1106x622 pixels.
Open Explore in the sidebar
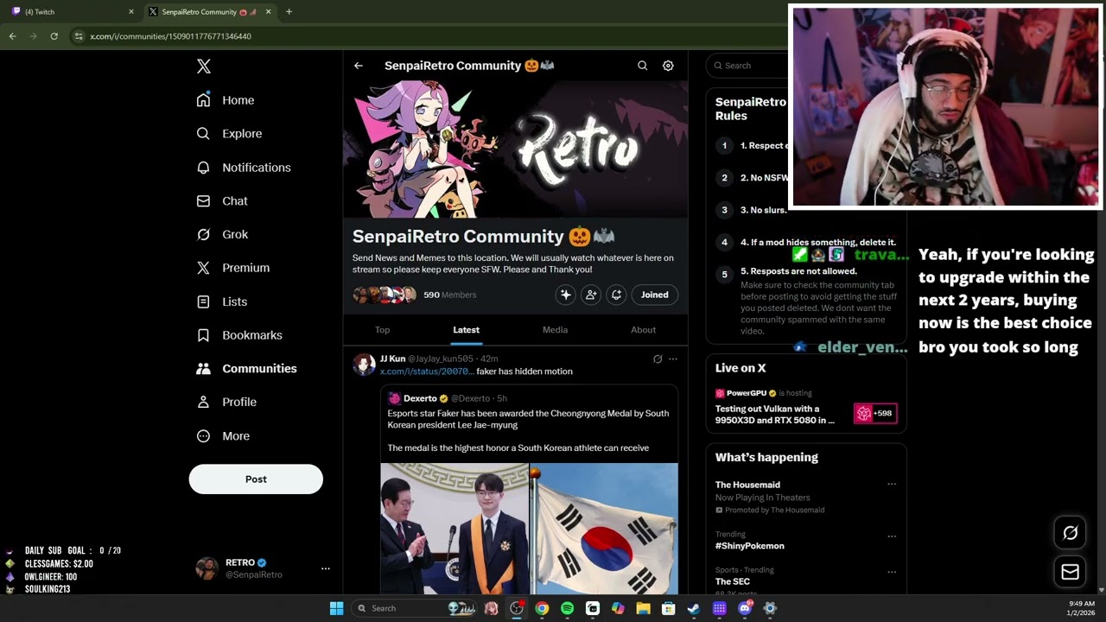[x=229, y=134]
